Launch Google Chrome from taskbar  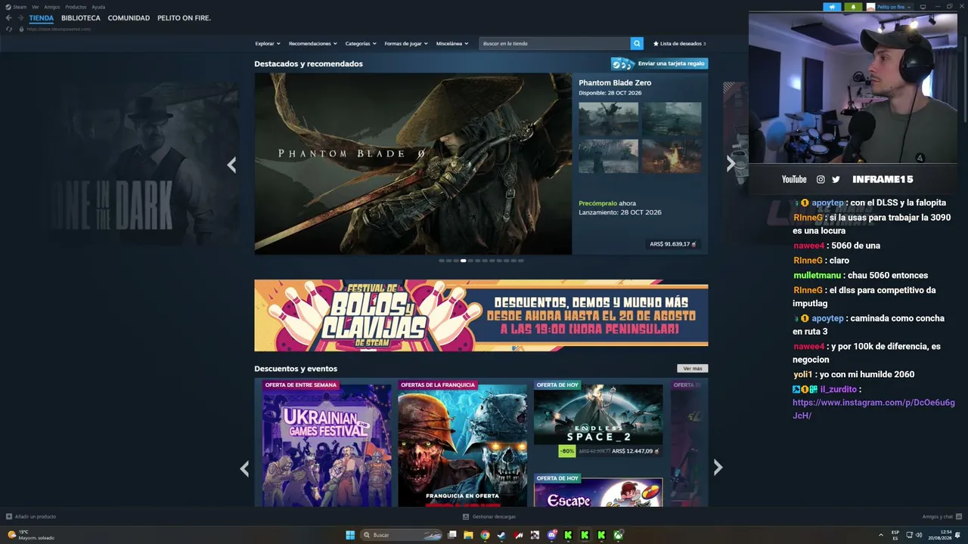pos(485,535)
